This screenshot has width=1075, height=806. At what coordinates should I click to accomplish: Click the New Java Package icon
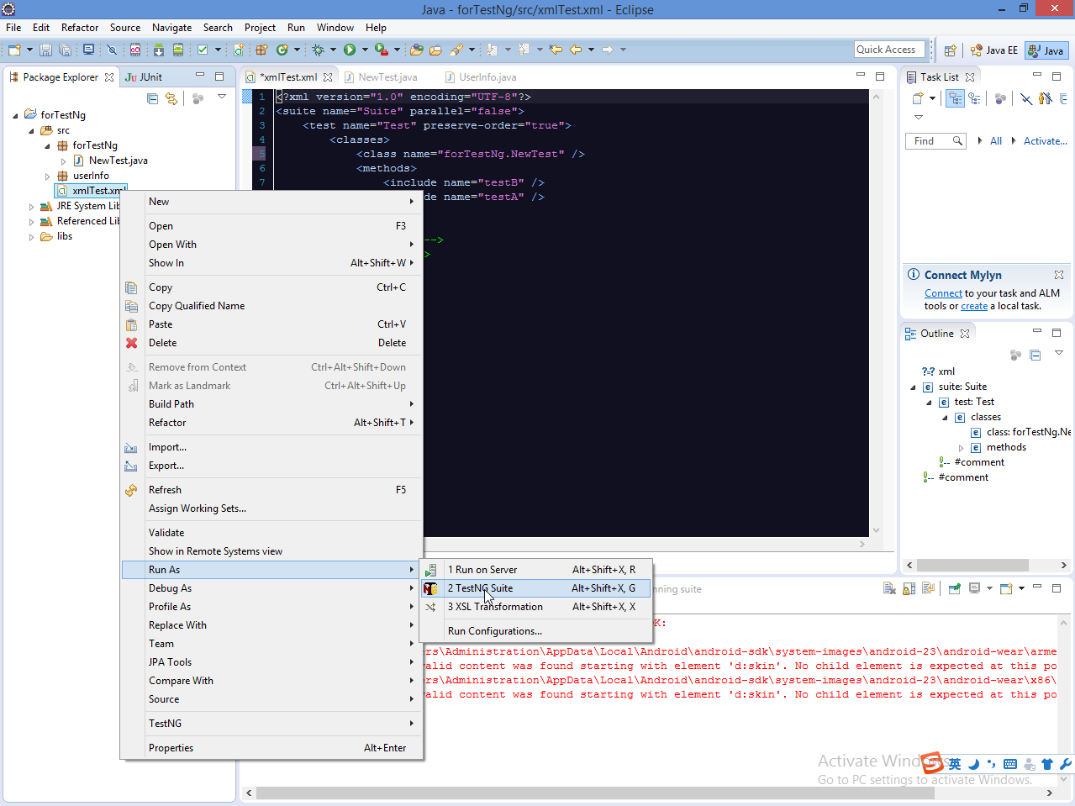tap(261, 50)
